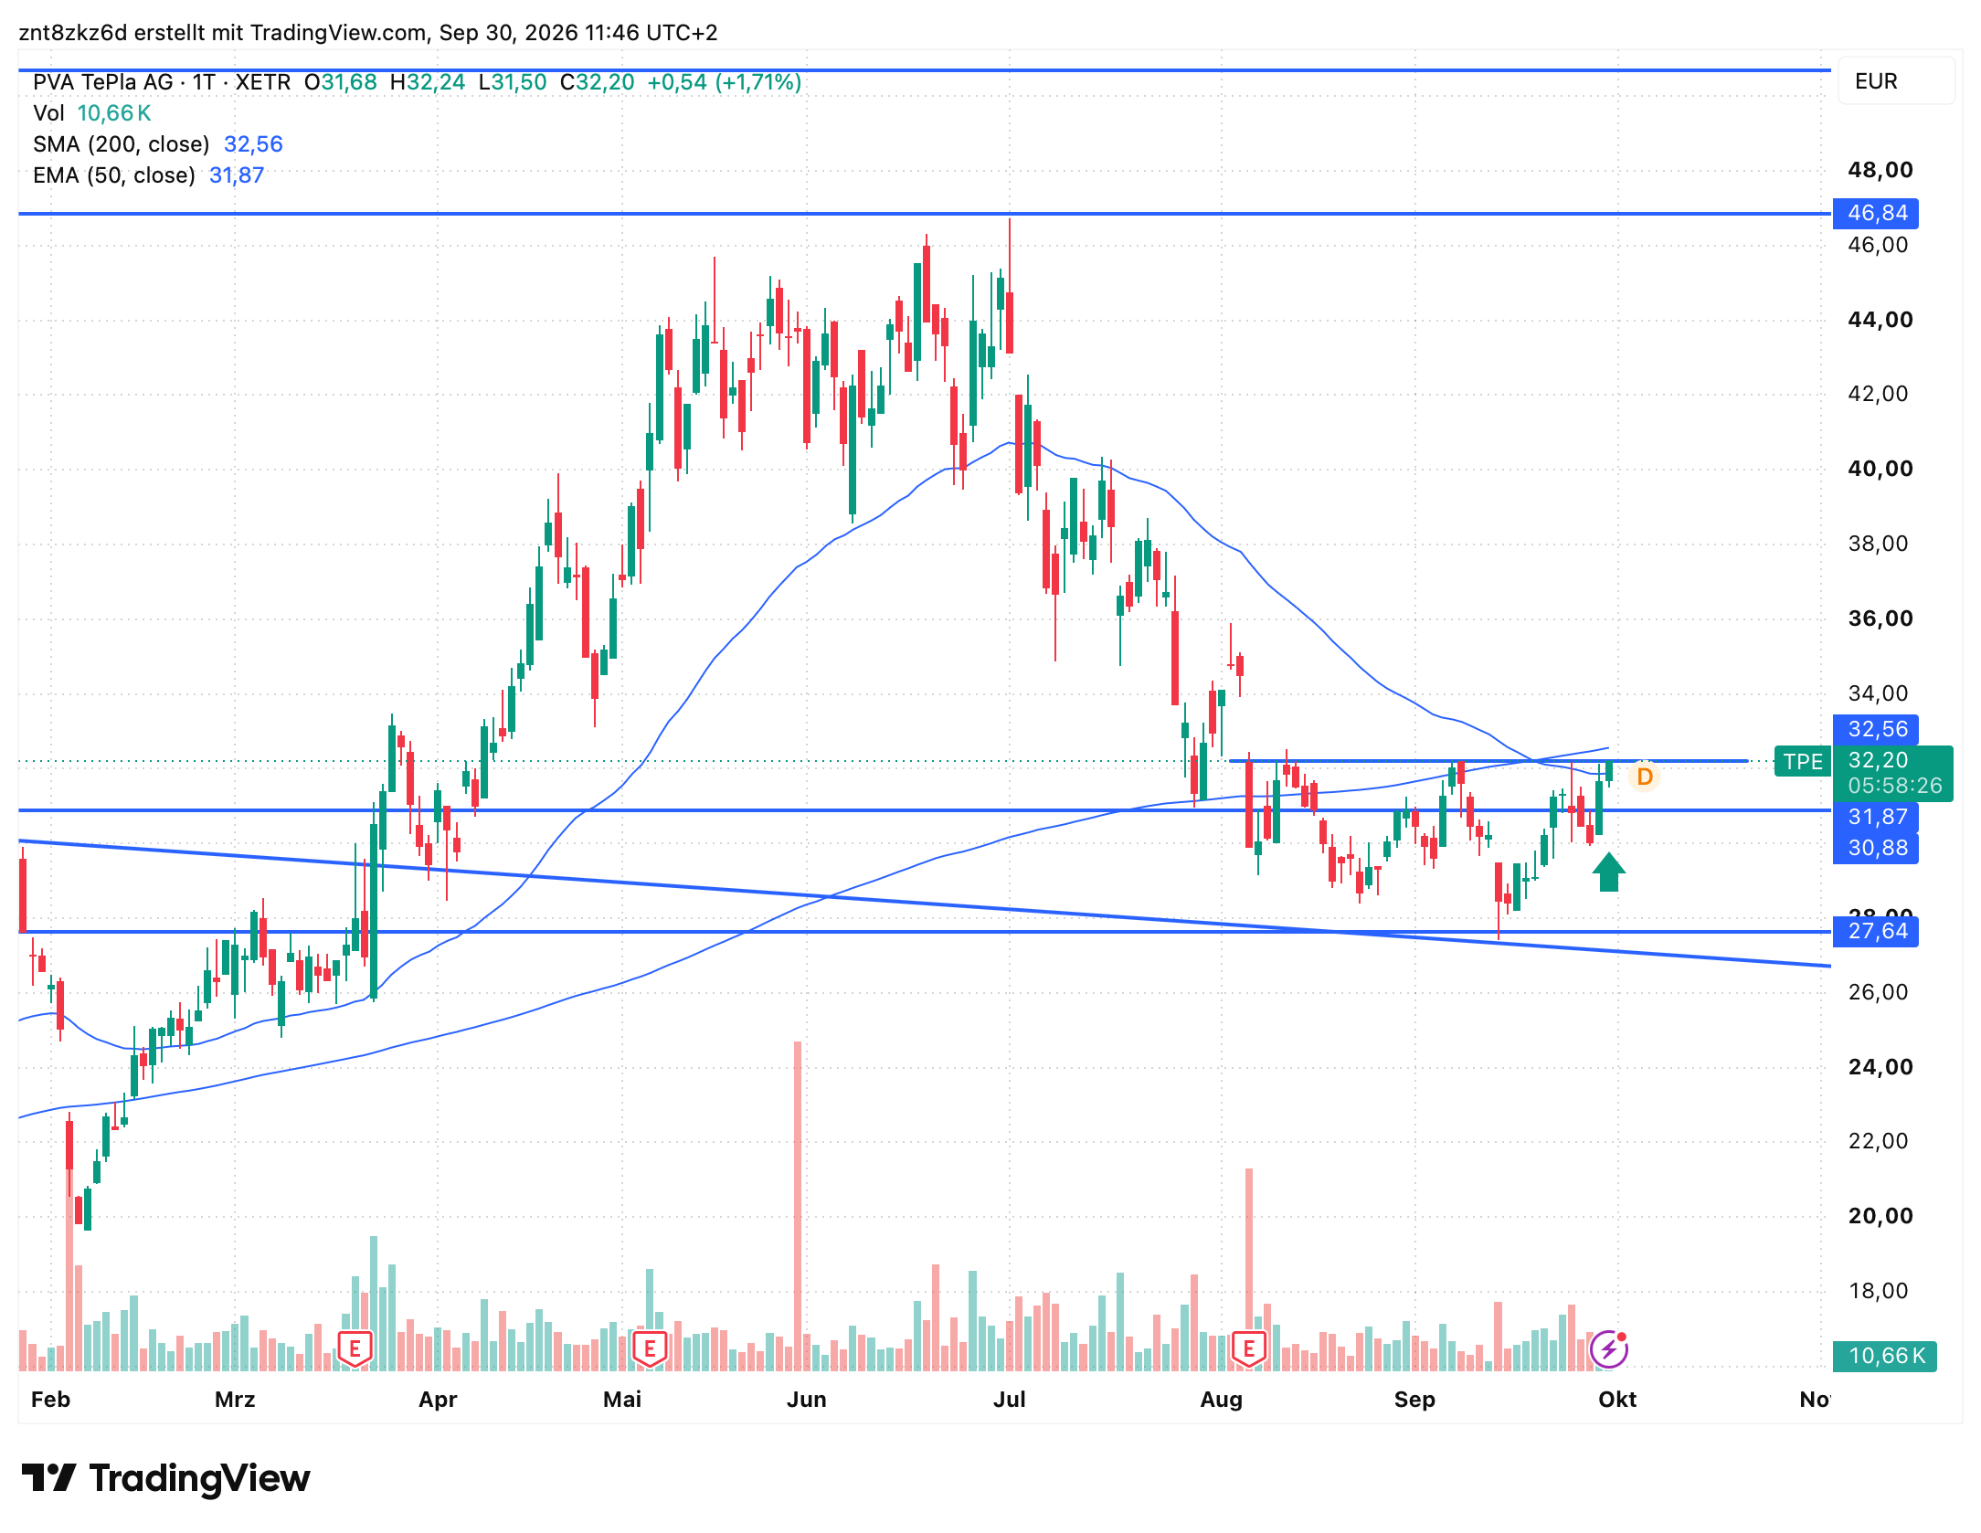The image size is (1981, 1533).
Task: Click the closing value C32,20 in header
Action: pos(597,82)
